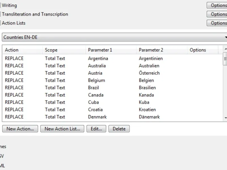Toggle the Writing checkbox
Viewport: 227px width, 170px height.
[1, 5]
